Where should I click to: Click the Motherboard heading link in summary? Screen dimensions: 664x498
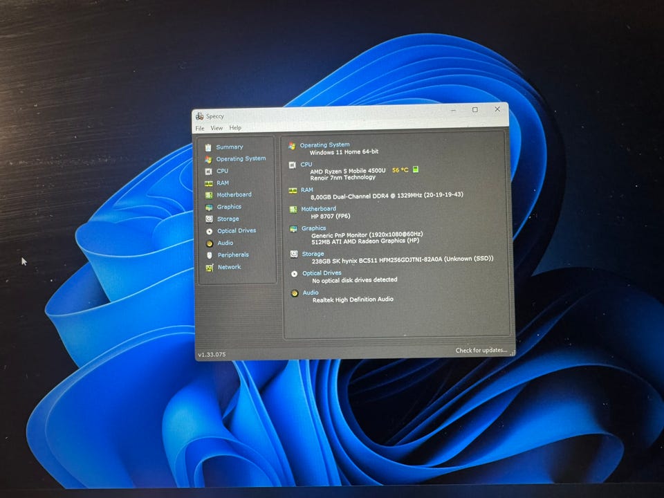pos(318,209)
